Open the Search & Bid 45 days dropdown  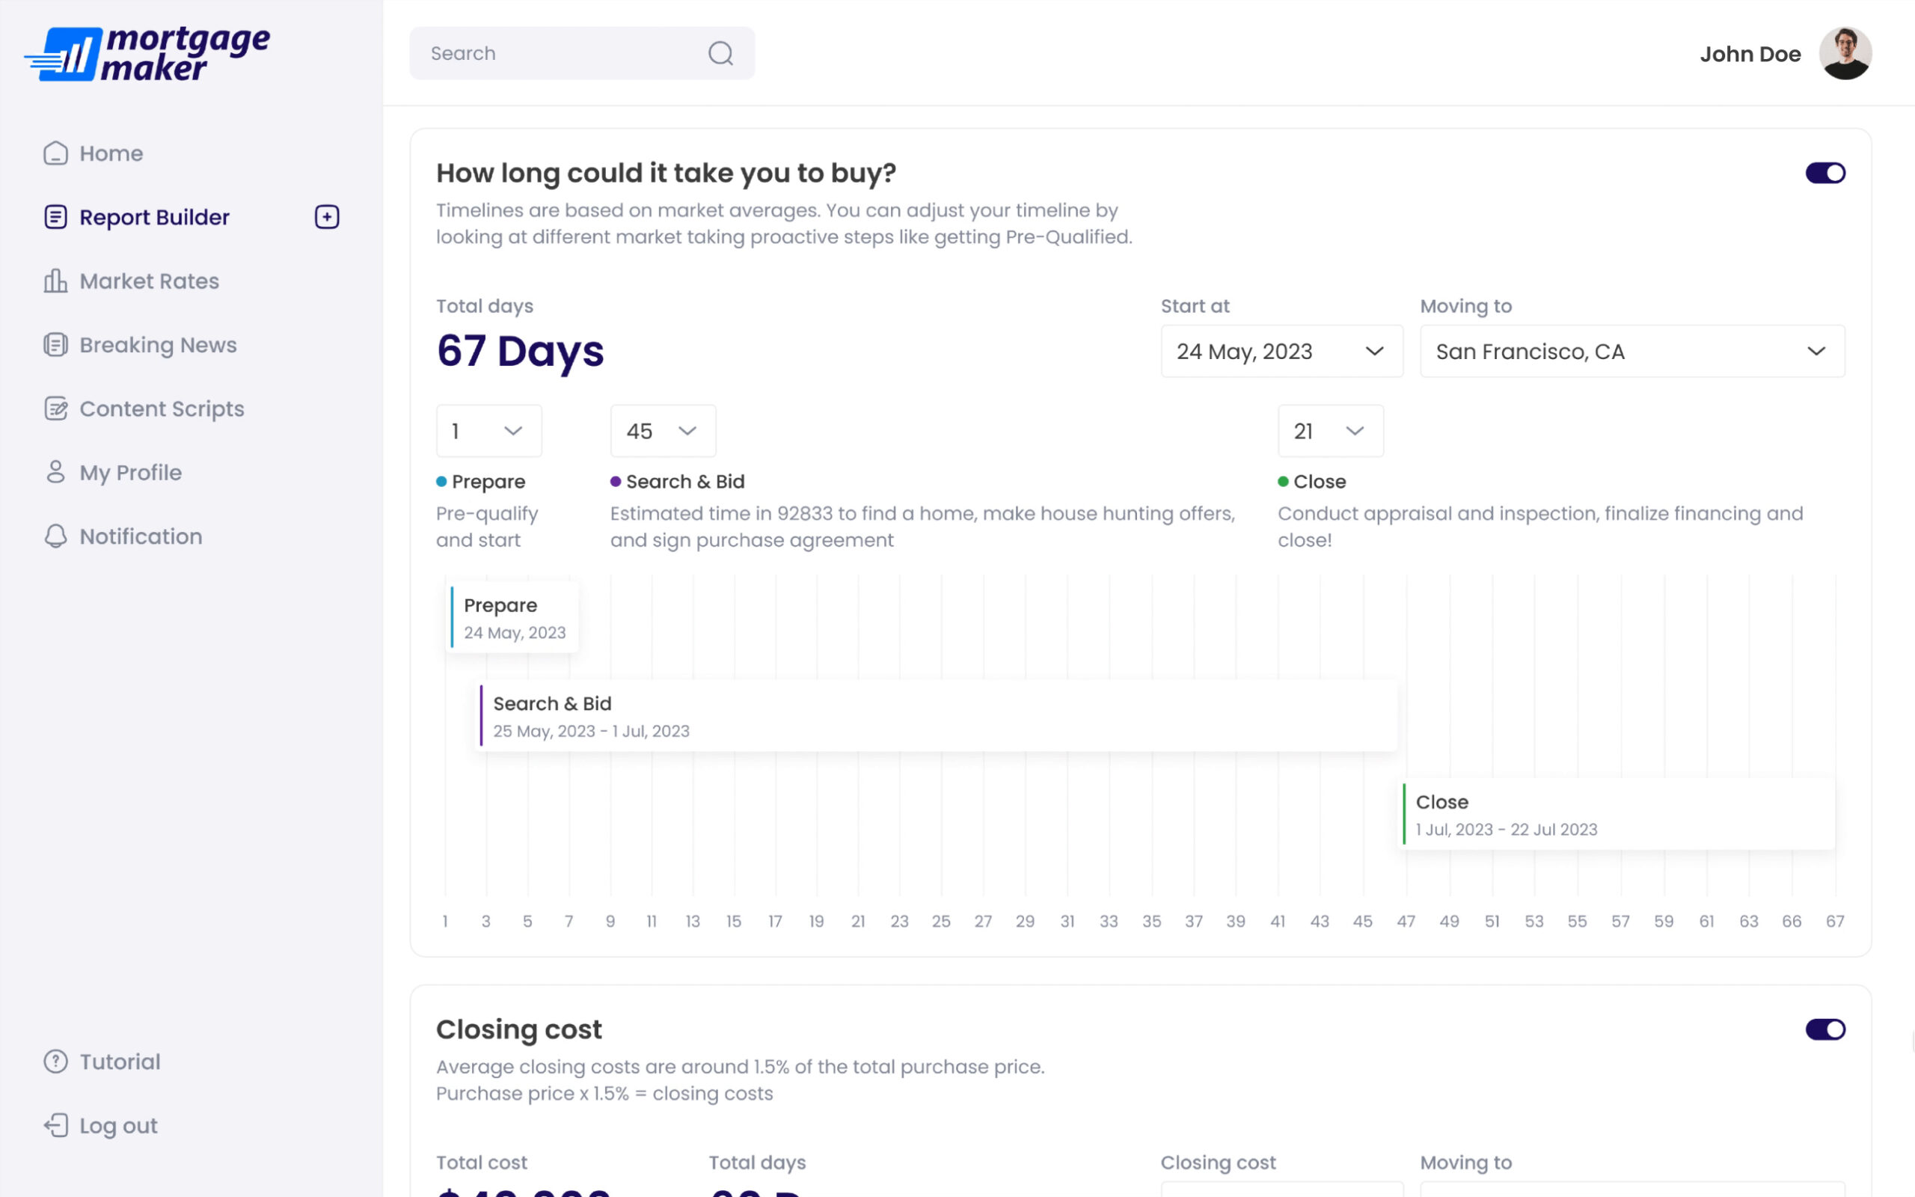pyautogui.click(x=662, y=431)
